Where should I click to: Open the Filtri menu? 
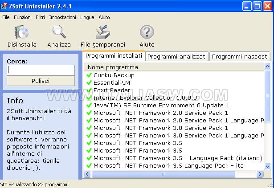(40, 17)
